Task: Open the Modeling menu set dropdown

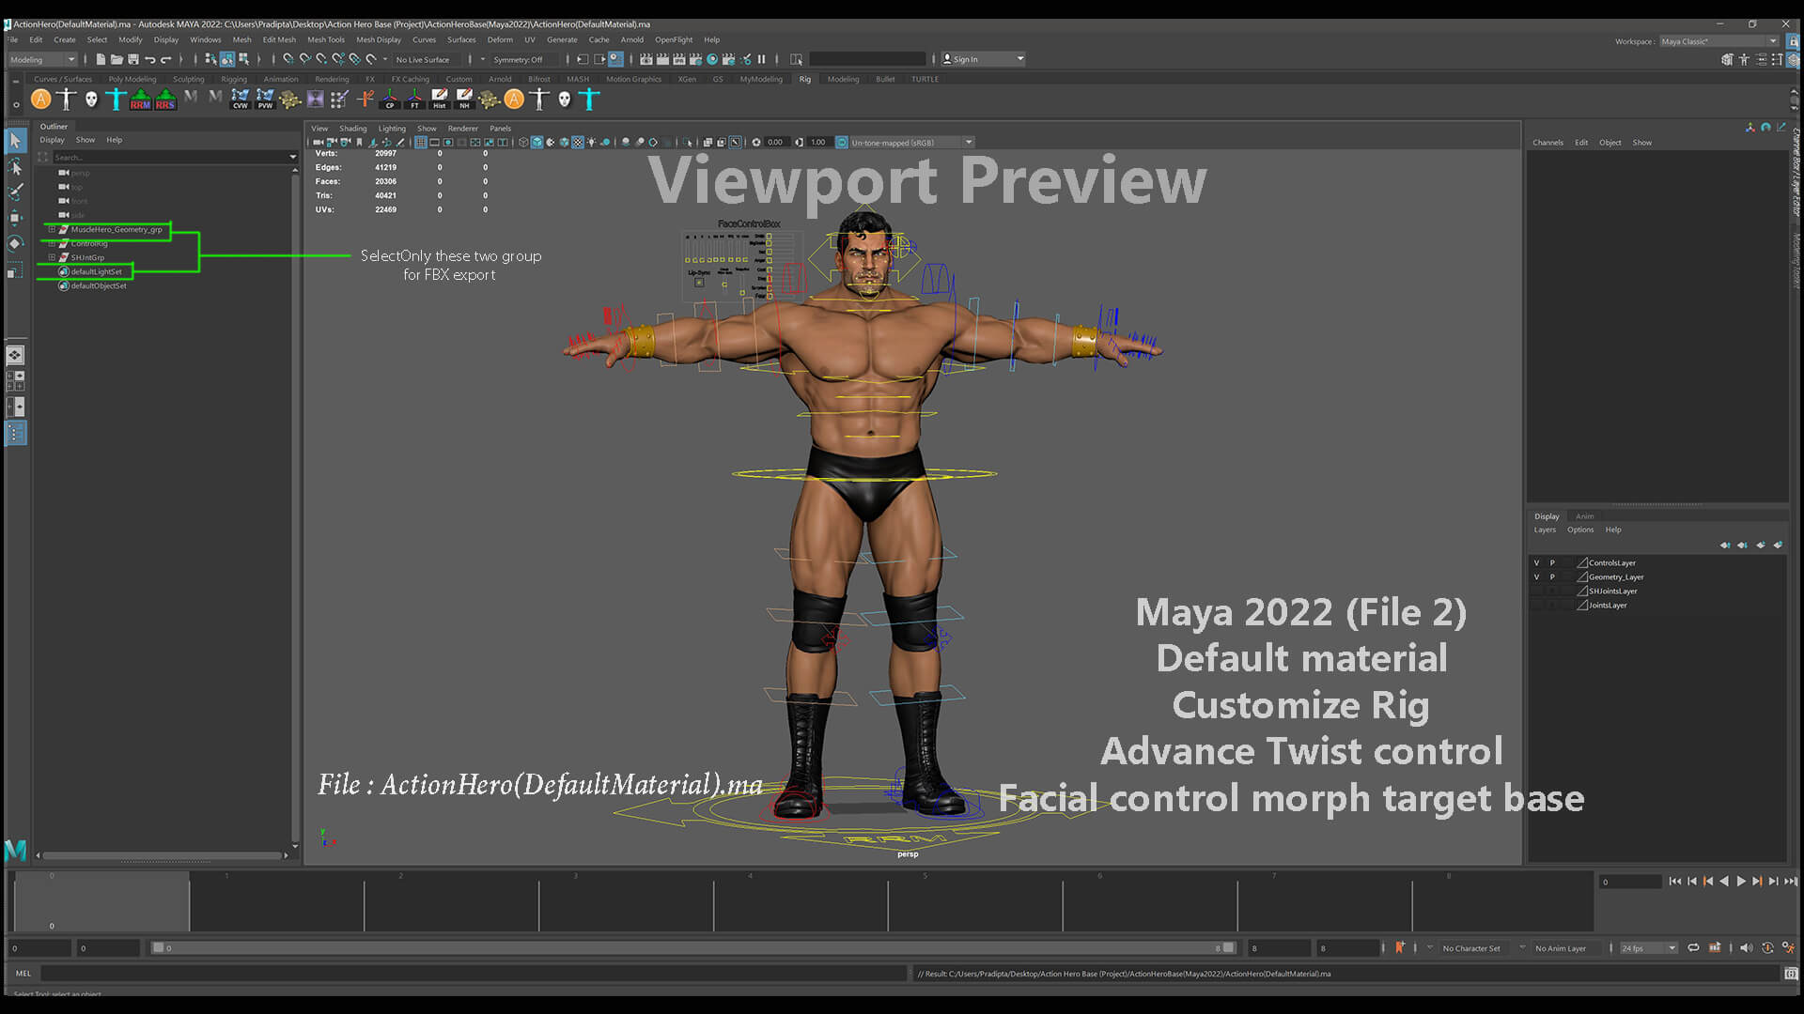Action: [42, 59]
